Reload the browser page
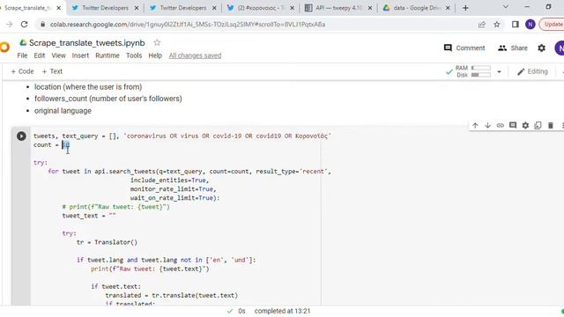 [x=24, y=25]
